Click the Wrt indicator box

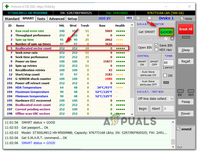click(191, 91)
